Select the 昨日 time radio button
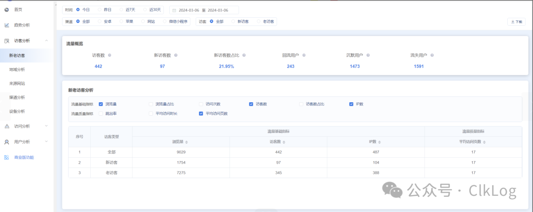Screen dimensions: 533x212 [x=99, y=10]
